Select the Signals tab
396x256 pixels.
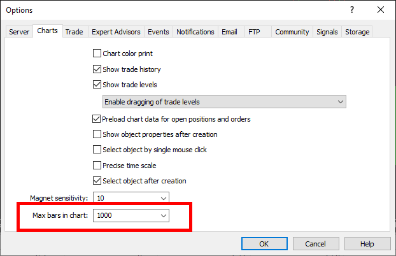click(x=327, y=32)
